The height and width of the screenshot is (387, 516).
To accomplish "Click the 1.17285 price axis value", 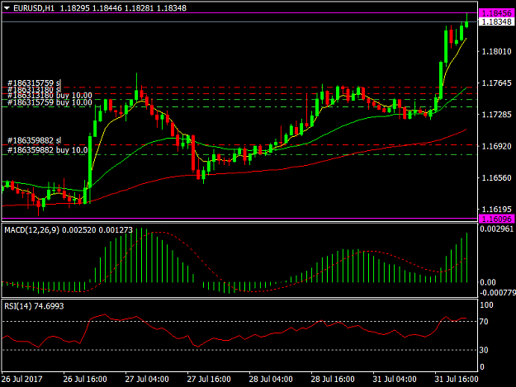I will (496, 115).
